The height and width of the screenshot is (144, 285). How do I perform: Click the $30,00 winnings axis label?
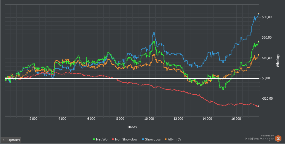(267, 17)
